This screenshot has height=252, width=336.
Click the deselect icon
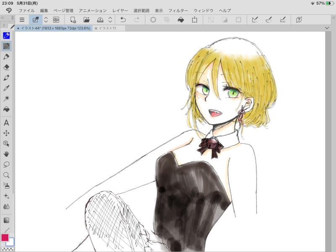click(x=211, y=20)
